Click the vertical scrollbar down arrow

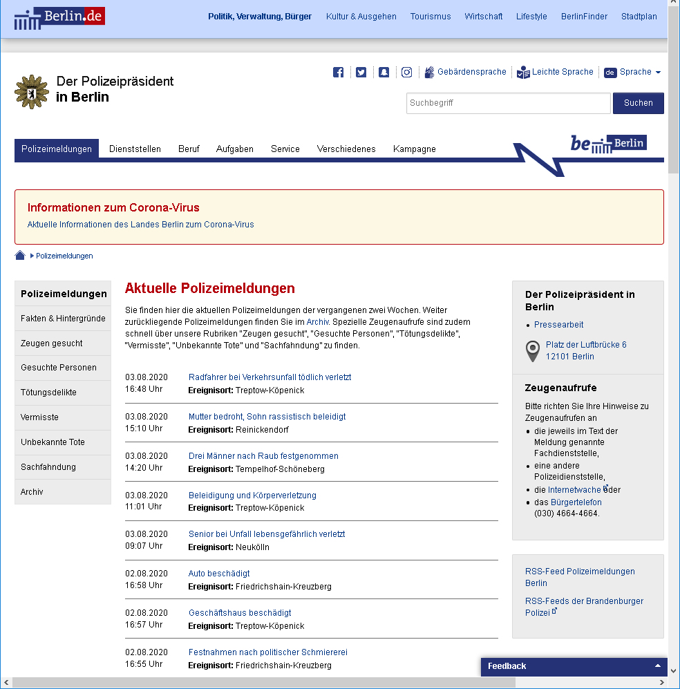[674, 670]
